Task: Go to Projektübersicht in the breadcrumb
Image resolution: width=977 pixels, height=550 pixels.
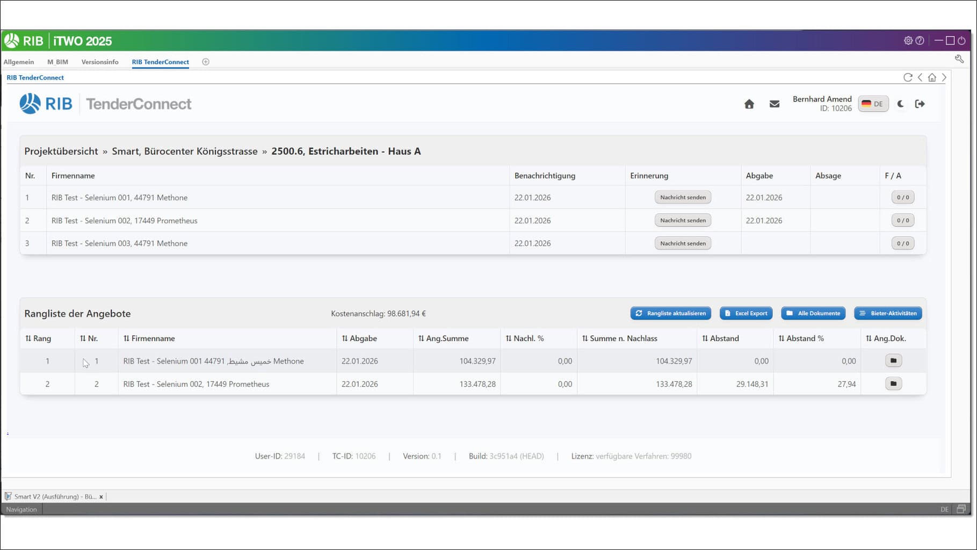Action: 61,151
